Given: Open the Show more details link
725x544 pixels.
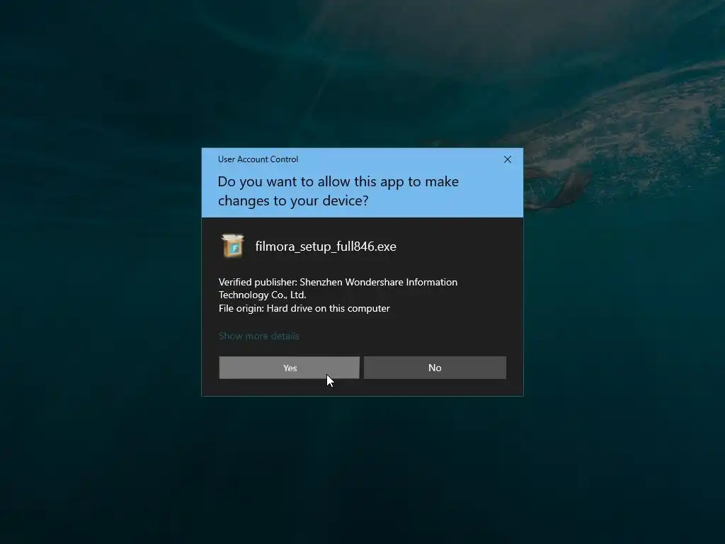Looking at the screenshot, I should point(259,336).
